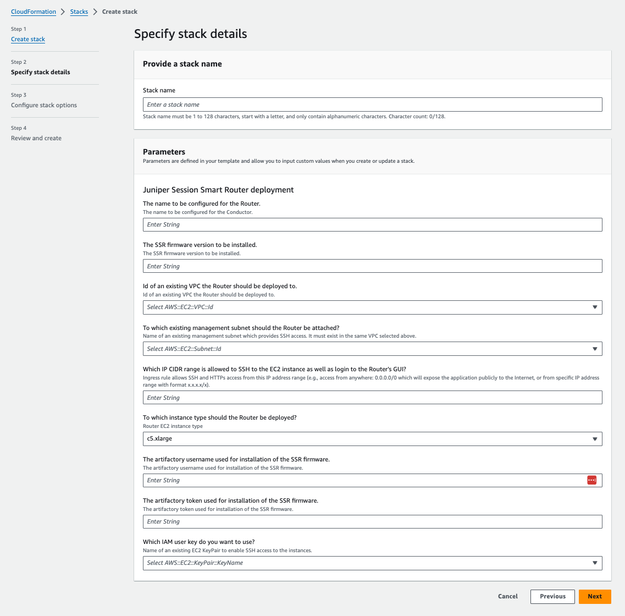Image resolution: width=625 pixels, height=616 pixels.
Task: Click the artifactory token input field
Action: point(372,521)
